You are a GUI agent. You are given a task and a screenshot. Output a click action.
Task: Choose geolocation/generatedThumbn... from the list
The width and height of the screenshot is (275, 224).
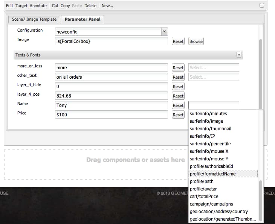[x=223, y=219]
